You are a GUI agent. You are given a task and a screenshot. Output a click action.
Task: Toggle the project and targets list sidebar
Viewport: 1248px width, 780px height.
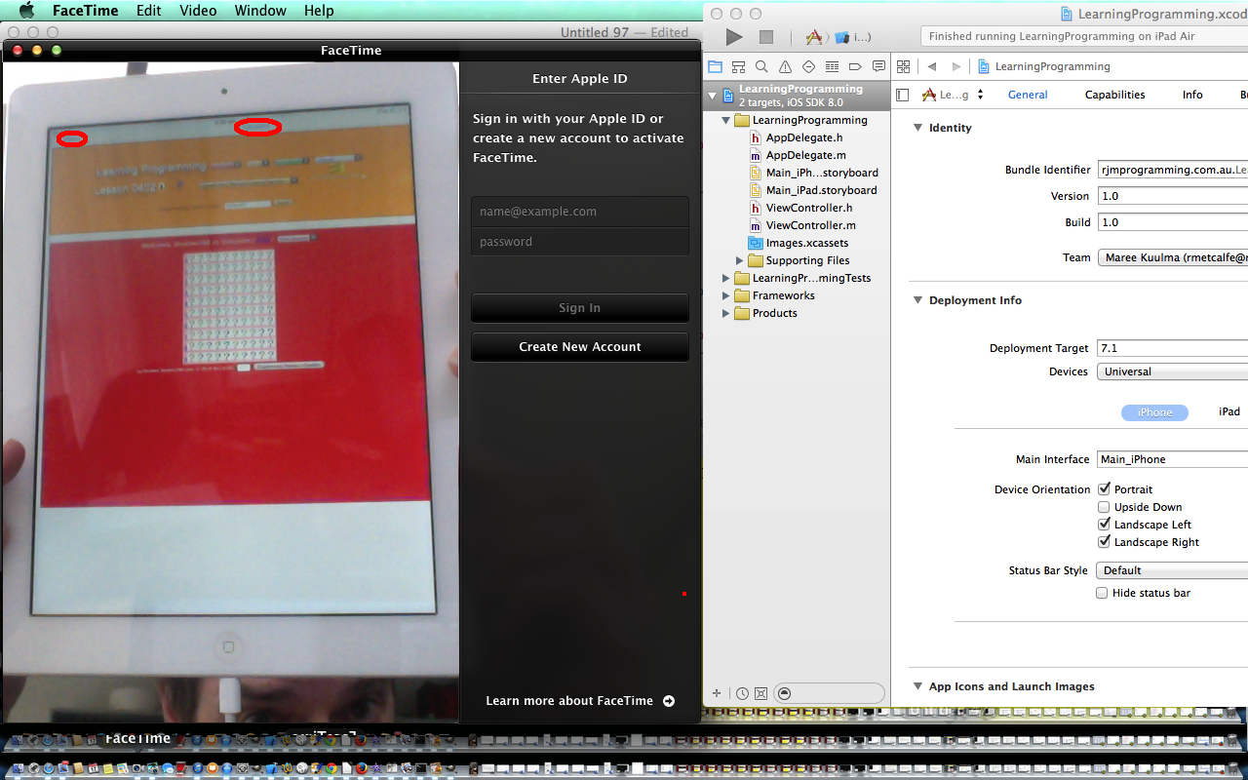(902, 95)
